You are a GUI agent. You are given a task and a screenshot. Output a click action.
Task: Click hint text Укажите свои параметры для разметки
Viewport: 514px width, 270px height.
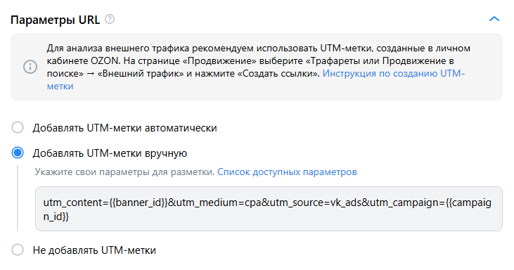point(124,172)
